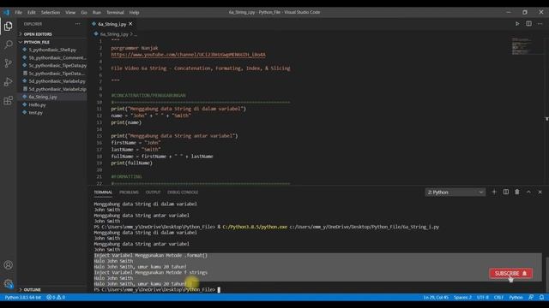Viewport: 549px width, 308px height.
Task: Run Python file with play icon
Action: point(517,24)
